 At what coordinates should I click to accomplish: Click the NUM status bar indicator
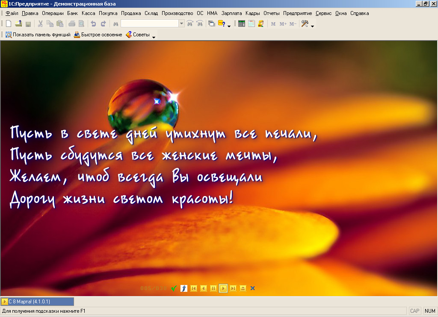click(x=430, y=311)
